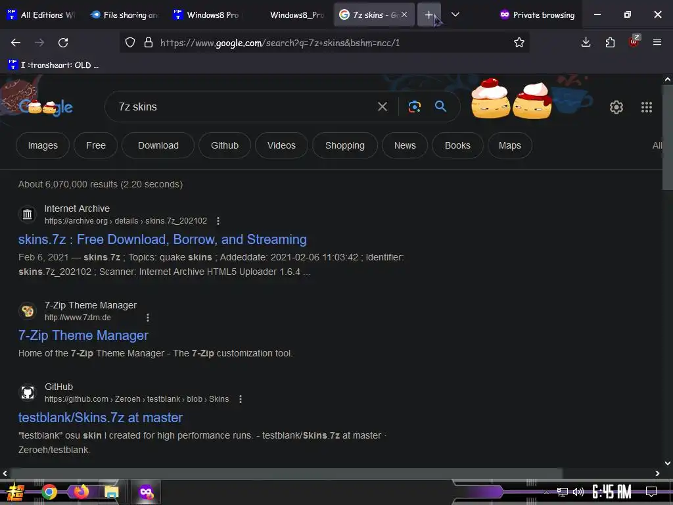Click the About 6,070,000 results text
The height and width of the screenshot is (505, 673).
click(101, 184)
